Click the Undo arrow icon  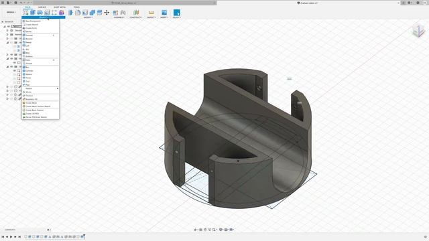[21, 3]
